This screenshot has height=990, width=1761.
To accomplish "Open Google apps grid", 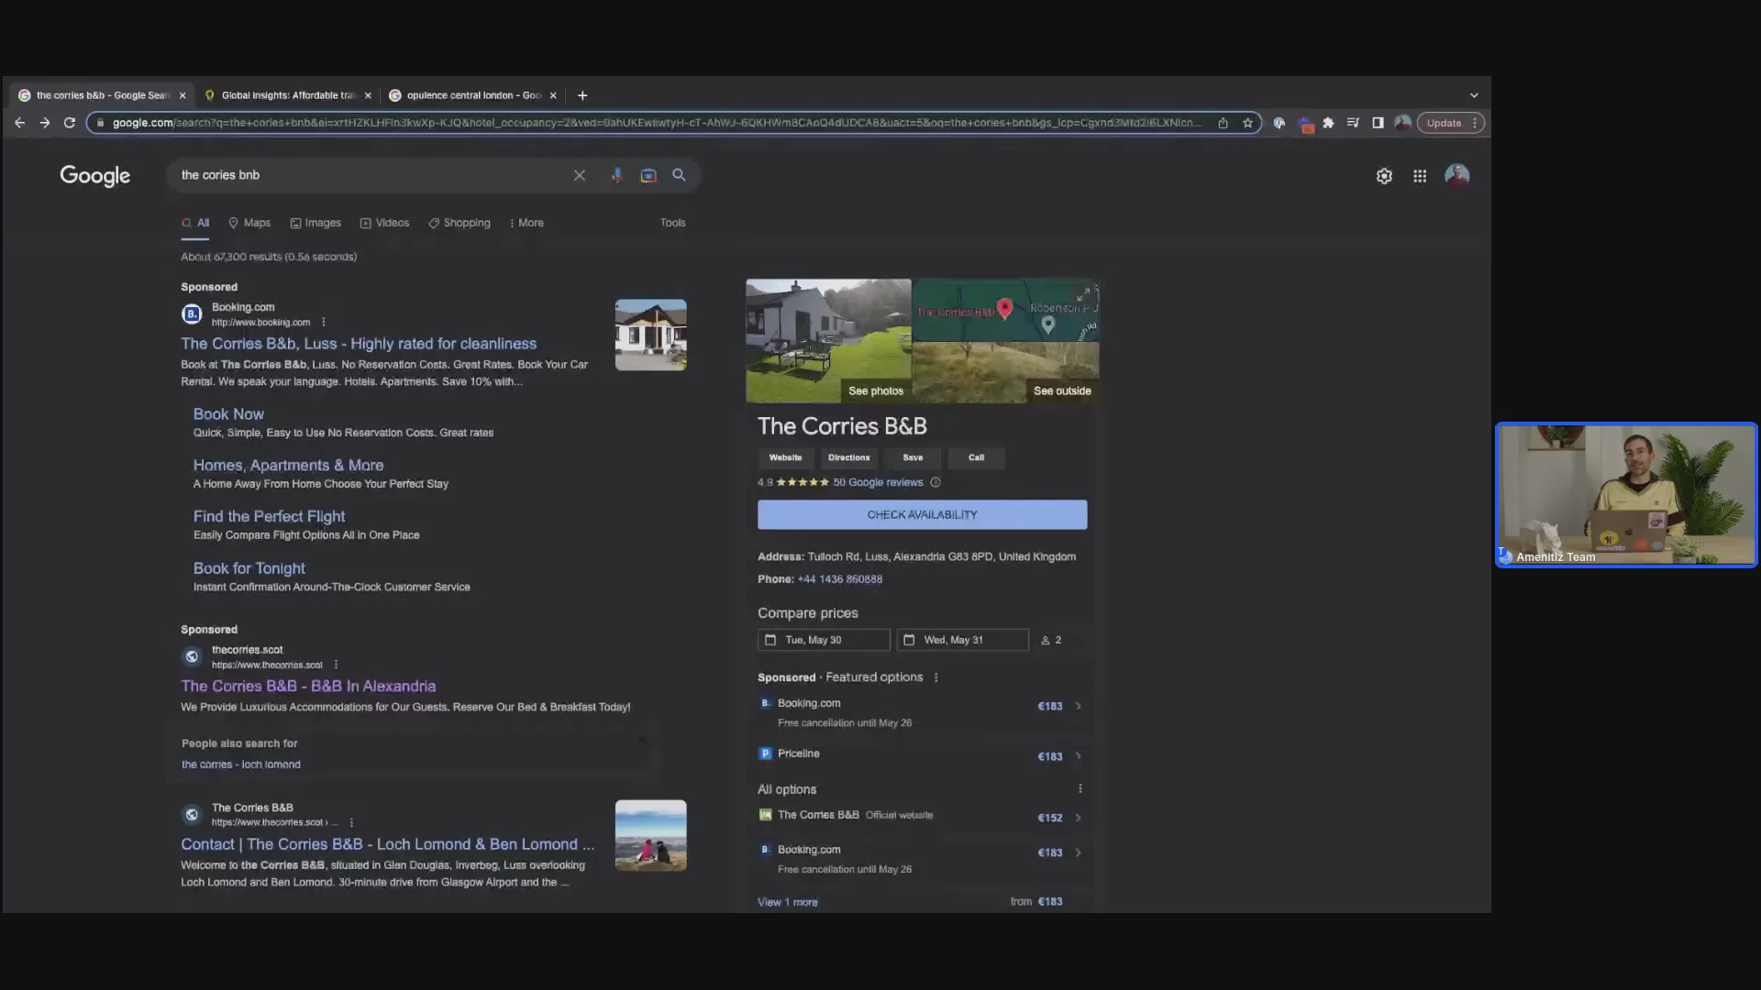I will 1420,176.
